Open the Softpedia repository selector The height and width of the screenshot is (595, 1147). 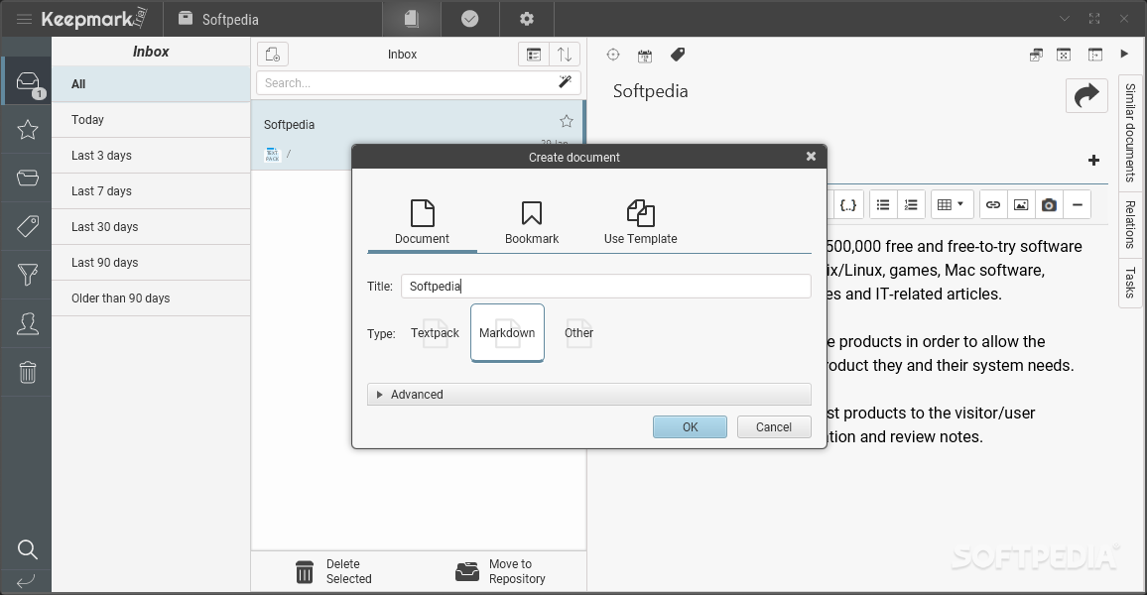[218, 19]
